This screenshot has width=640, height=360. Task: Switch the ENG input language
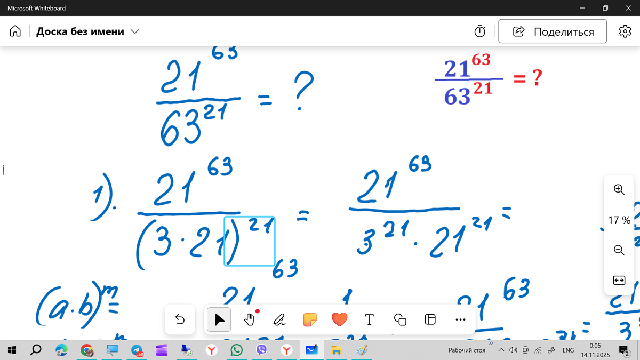(569, 350)
